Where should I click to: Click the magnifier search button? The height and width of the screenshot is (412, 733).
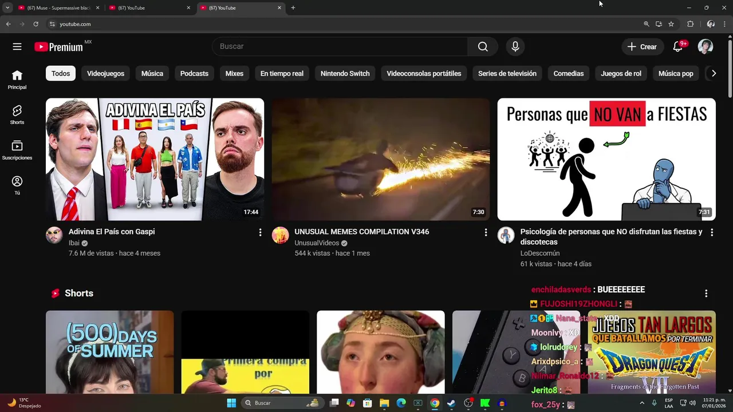tap(483, 46)
